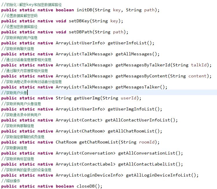This screenshot has height=189, width=217.
Task: Place cursor in comment 获取撤销信息
Action: [x=14, y=148]
